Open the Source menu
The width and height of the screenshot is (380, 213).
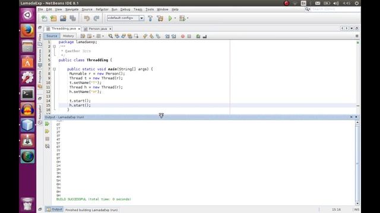pyautogui.click(x=87, y=9)
